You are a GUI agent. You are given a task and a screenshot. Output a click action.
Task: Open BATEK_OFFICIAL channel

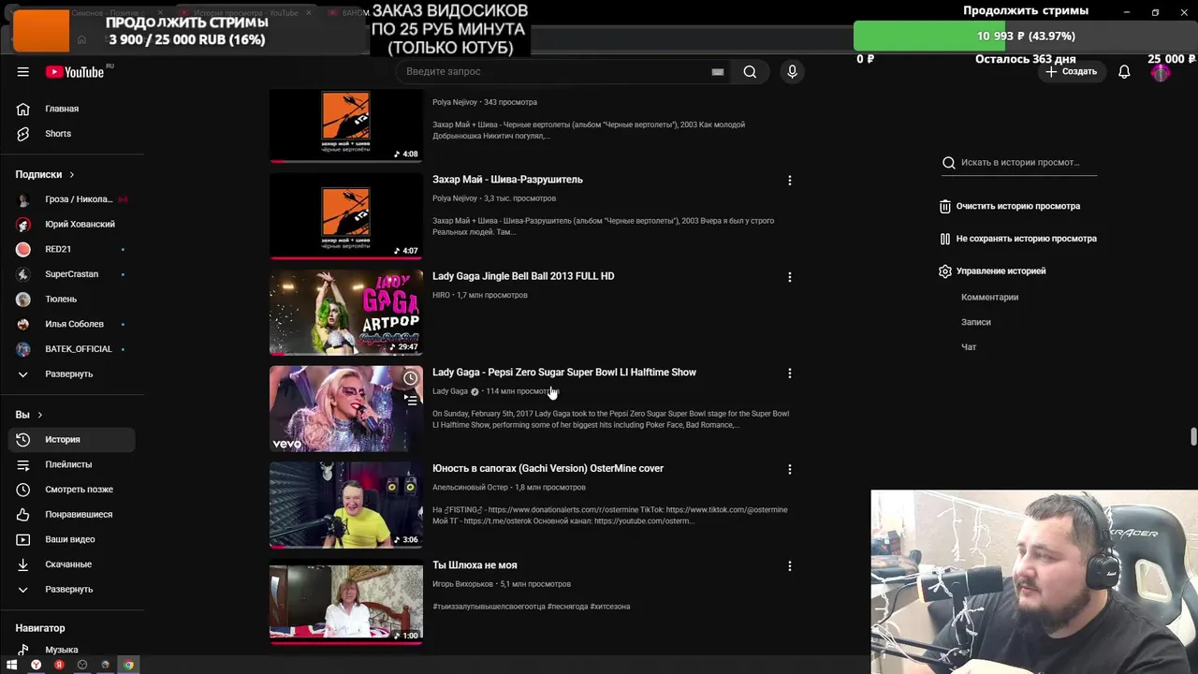coord(71,349)
